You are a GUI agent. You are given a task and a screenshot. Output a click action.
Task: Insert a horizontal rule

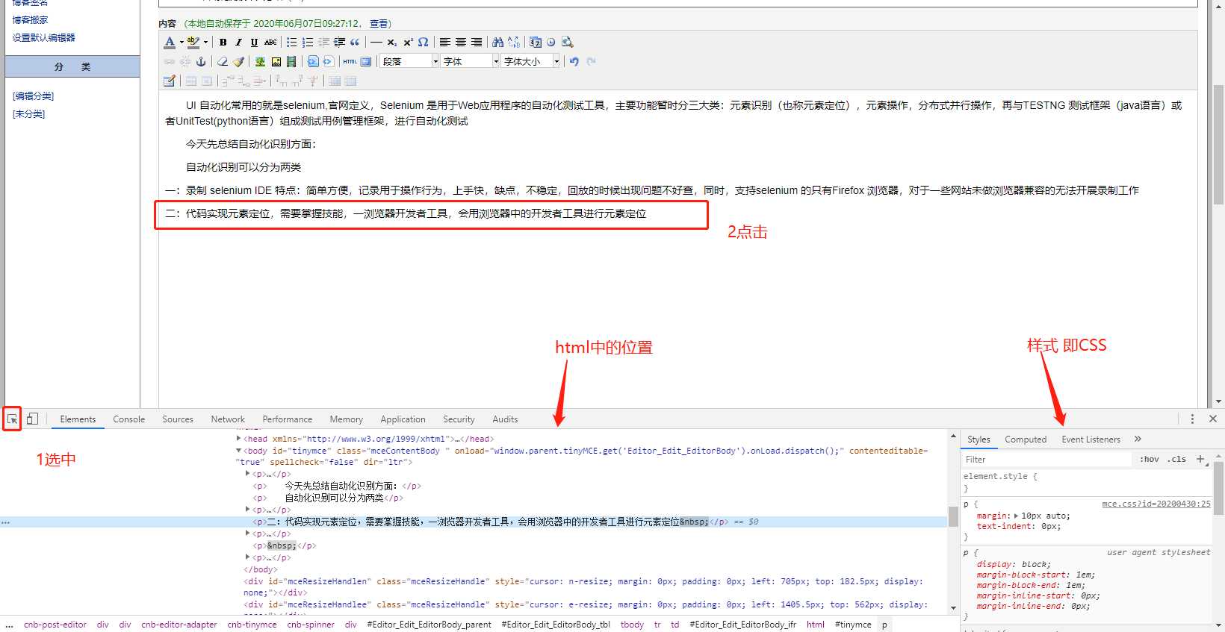point(376,43)
